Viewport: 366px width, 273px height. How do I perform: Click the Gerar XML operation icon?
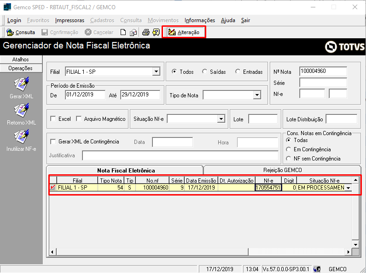pos(21,84)
